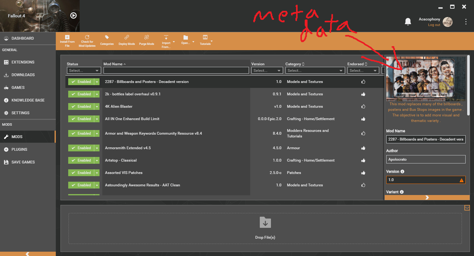This screenshot has height=256, width=474.
Task: Toggle Enabled for Armorsmith Extended v4.5
Action: click(x=81, y=148)
